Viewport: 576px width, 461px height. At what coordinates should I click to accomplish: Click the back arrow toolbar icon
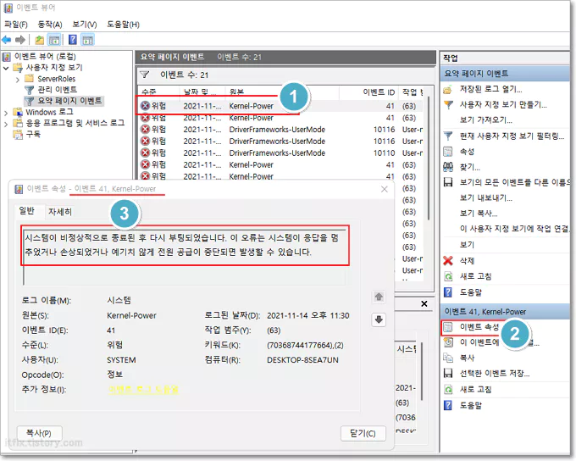tap(7, 40)
